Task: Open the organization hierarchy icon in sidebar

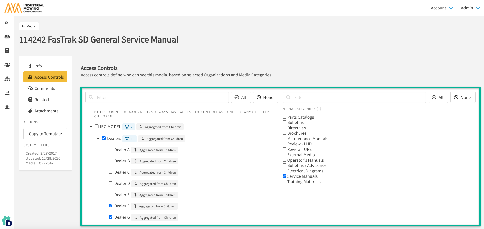Action: point(7,79)
